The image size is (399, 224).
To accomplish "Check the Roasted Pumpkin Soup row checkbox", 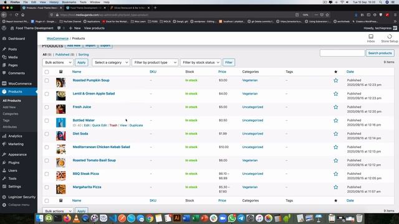I will click(x=47, y=80).
